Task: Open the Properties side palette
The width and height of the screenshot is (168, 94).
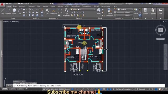Action: point(2,54)
